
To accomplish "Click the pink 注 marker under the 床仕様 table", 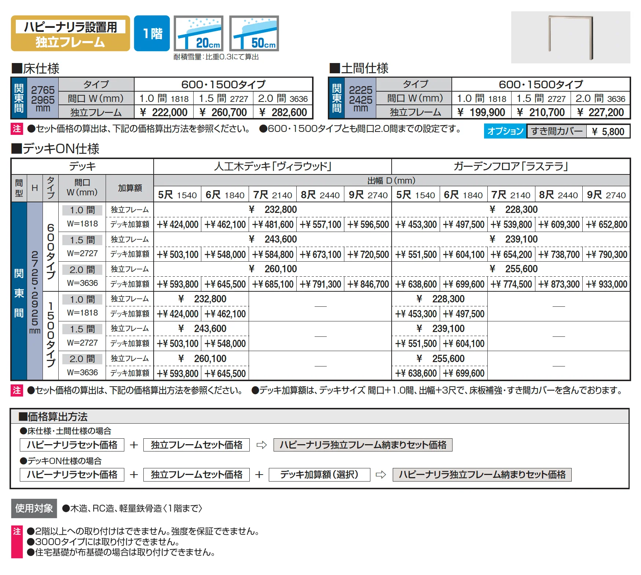I will pyautogui.click(x=17, y=129).
